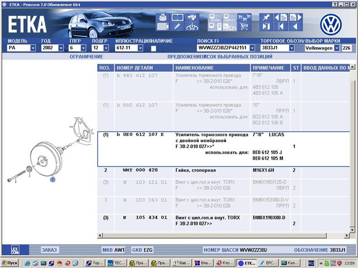Open the multiple shopping carts icon
This screenshot has height=268, width=358.
[x=244, y=17]
